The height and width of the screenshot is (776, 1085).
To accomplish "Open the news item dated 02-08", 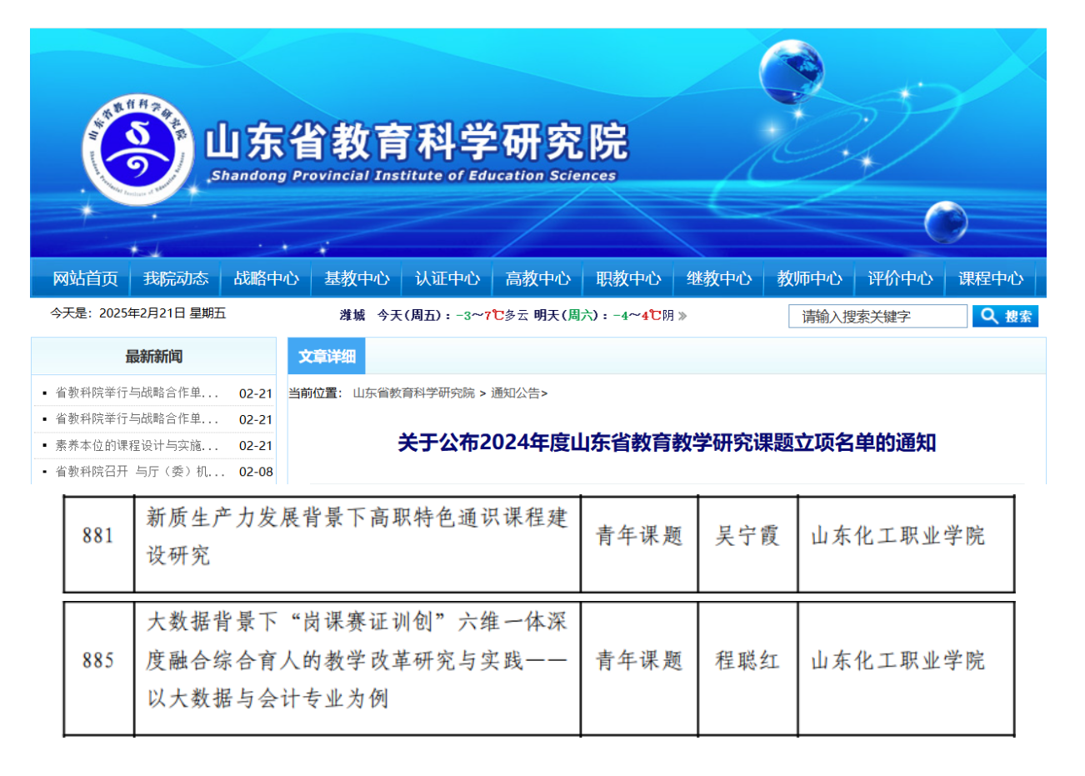I will 140,472.
